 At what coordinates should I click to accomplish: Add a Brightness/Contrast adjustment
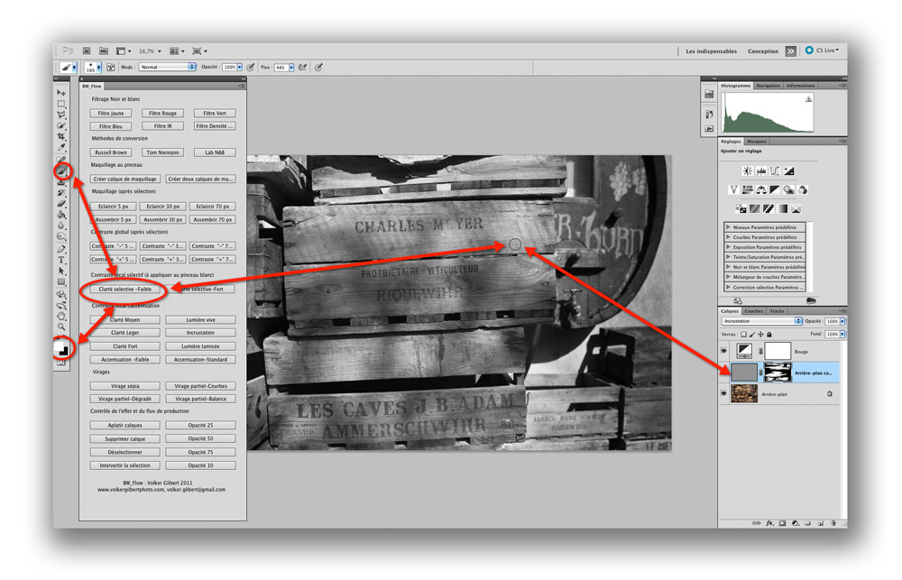click(747, 170)
